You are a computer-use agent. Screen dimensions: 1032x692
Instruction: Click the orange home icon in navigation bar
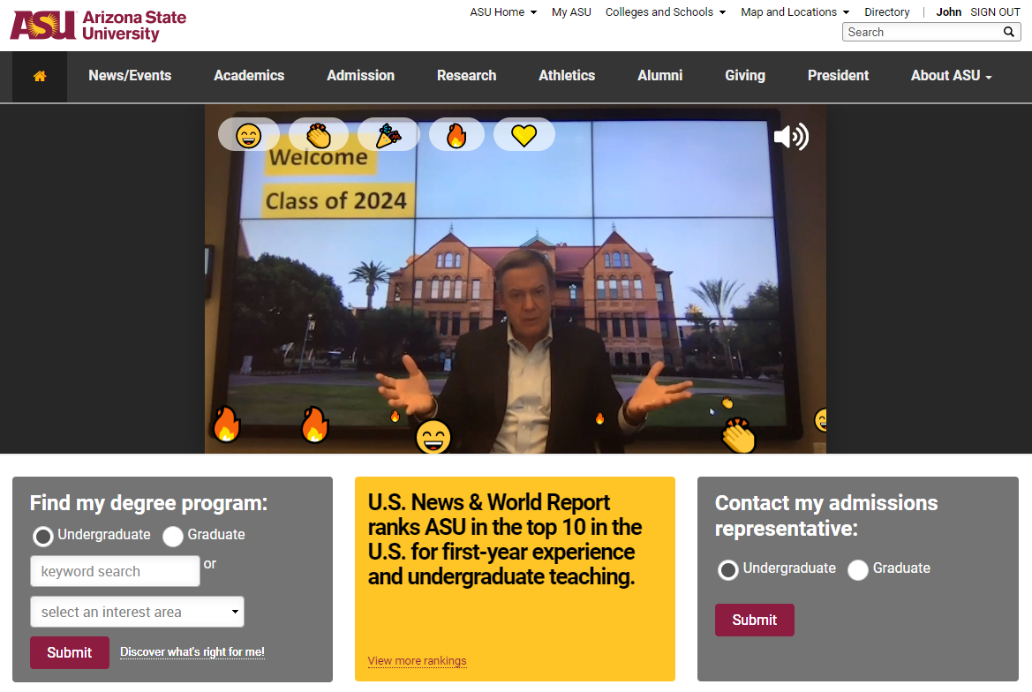tap(40, 76)
